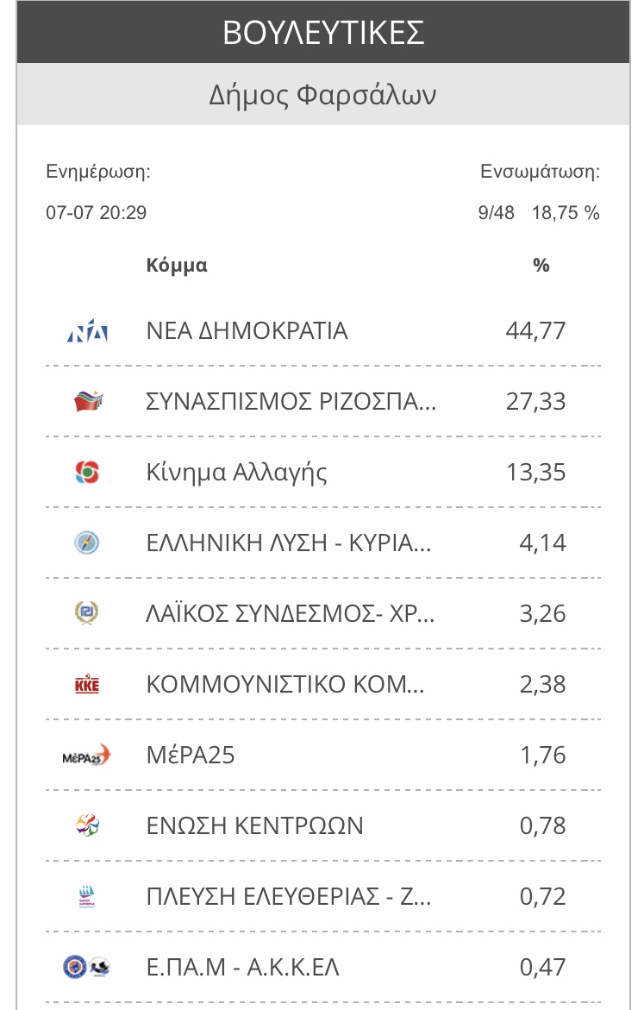Click the Λαϊκός Σύνδεσμος wreath logo
Screen dimensions: 644x1010
pos(87,613)
